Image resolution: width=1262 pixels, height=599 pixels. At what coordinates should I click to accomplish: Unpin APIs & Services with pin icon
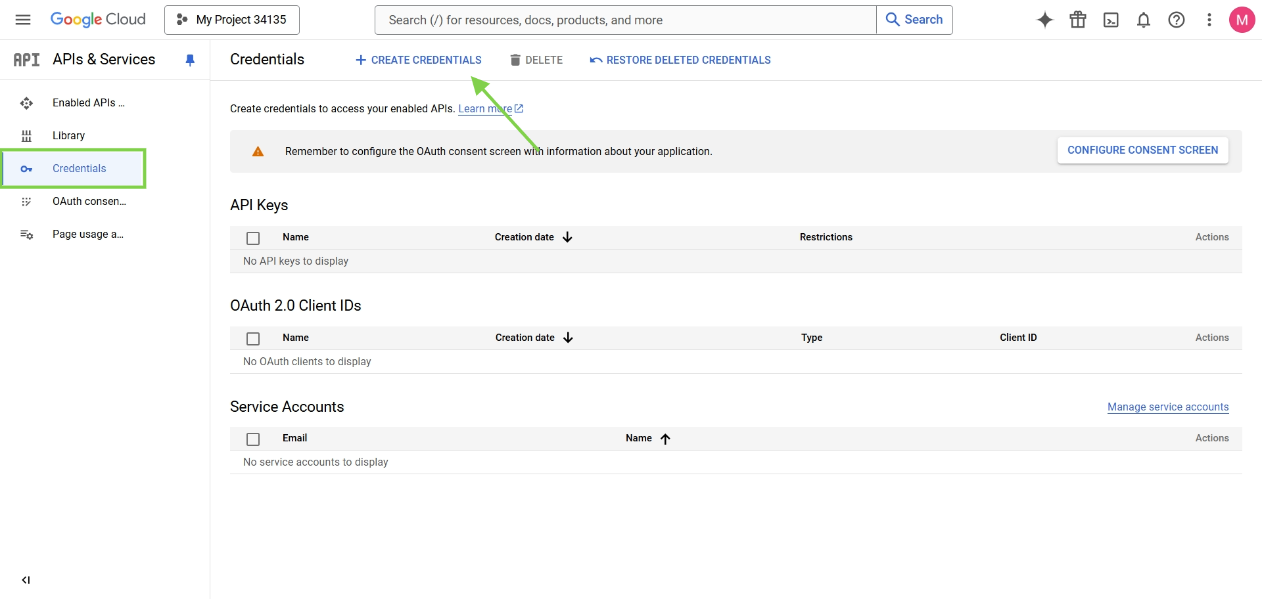(190, 60)
